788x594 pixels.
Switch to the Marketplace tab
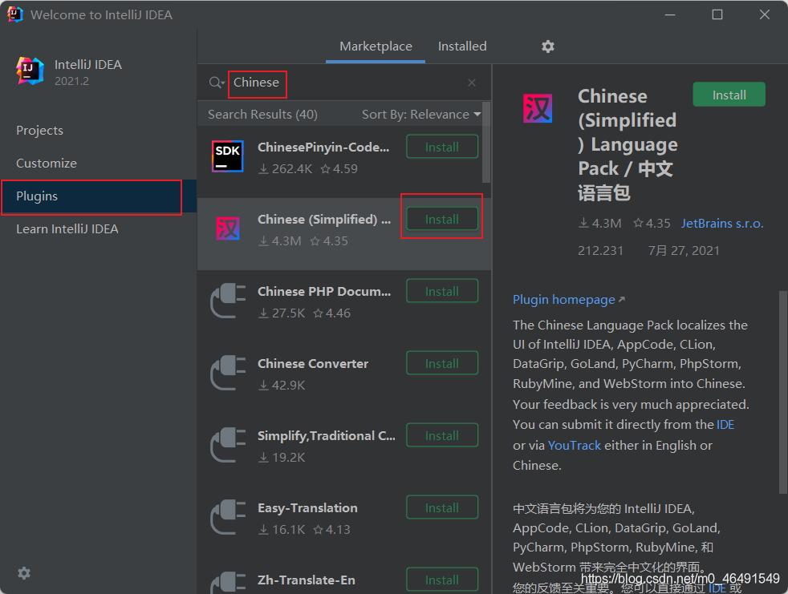click(x=376, y=46)
